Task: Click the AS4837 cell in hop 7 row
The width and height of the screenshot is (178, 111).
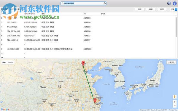Action: point(87,40)
